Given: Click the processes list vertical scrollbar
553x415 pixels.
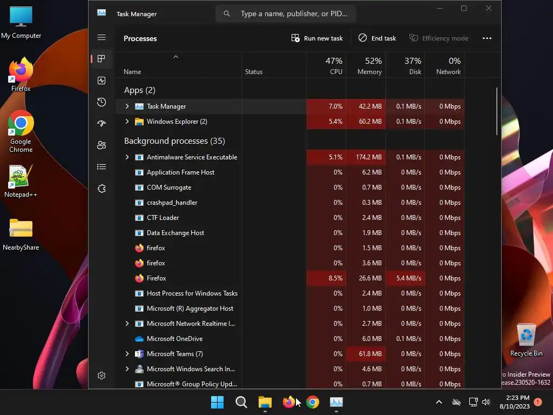Looking at the screenshot, I should (x=497, y=111).
